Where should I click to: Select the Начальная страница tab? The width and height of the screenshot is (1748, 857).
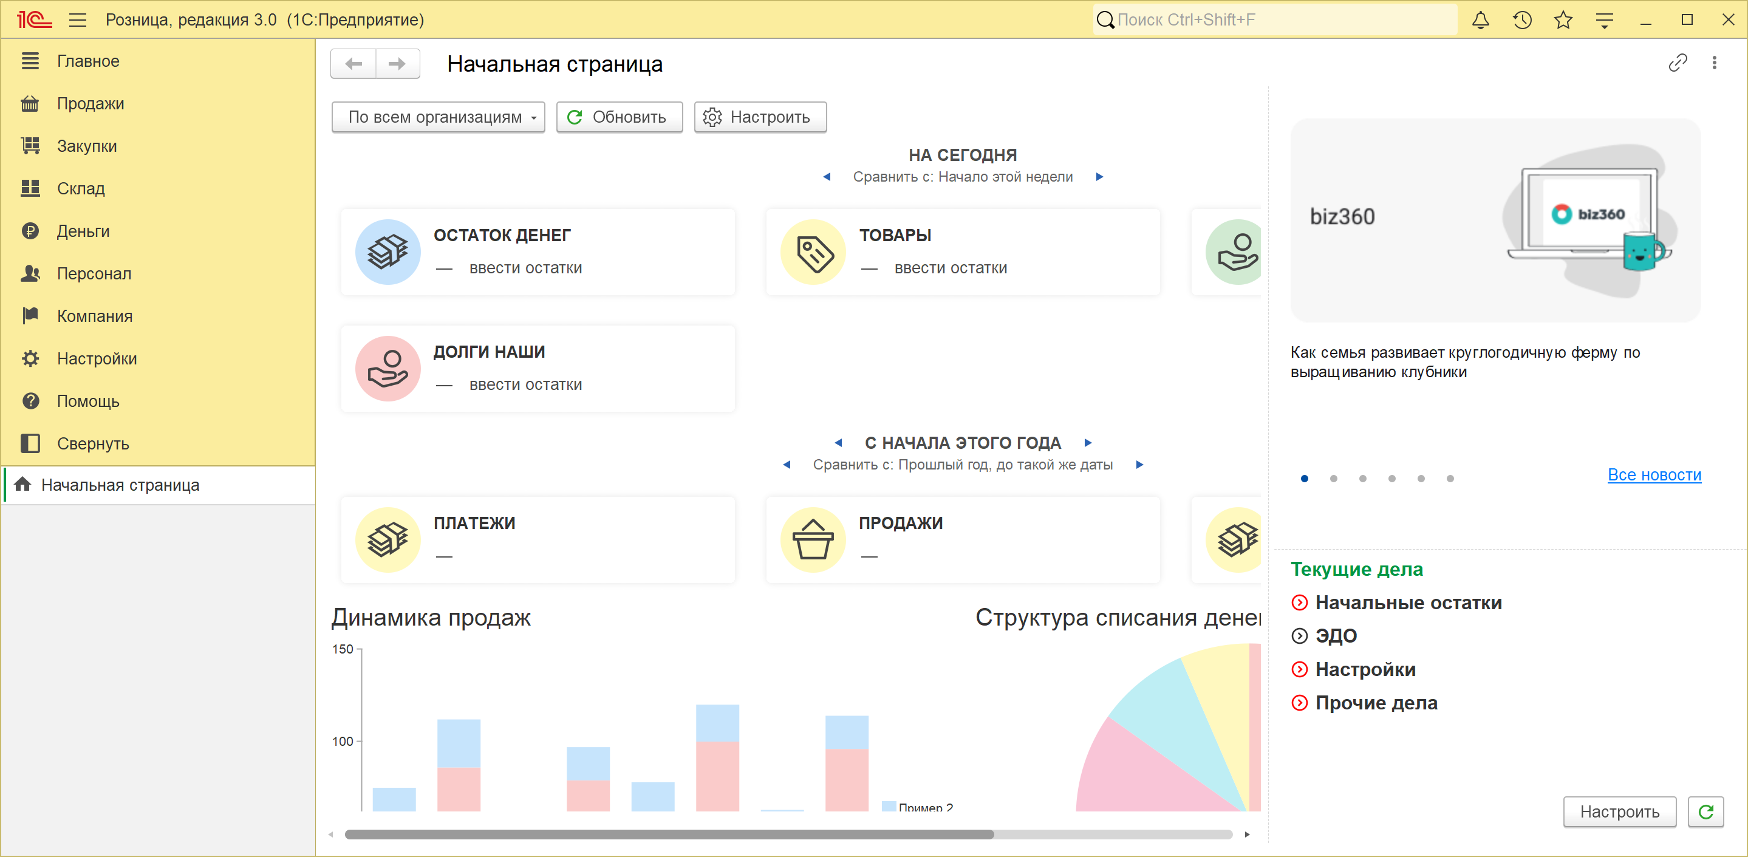click(x=159, y=485)
